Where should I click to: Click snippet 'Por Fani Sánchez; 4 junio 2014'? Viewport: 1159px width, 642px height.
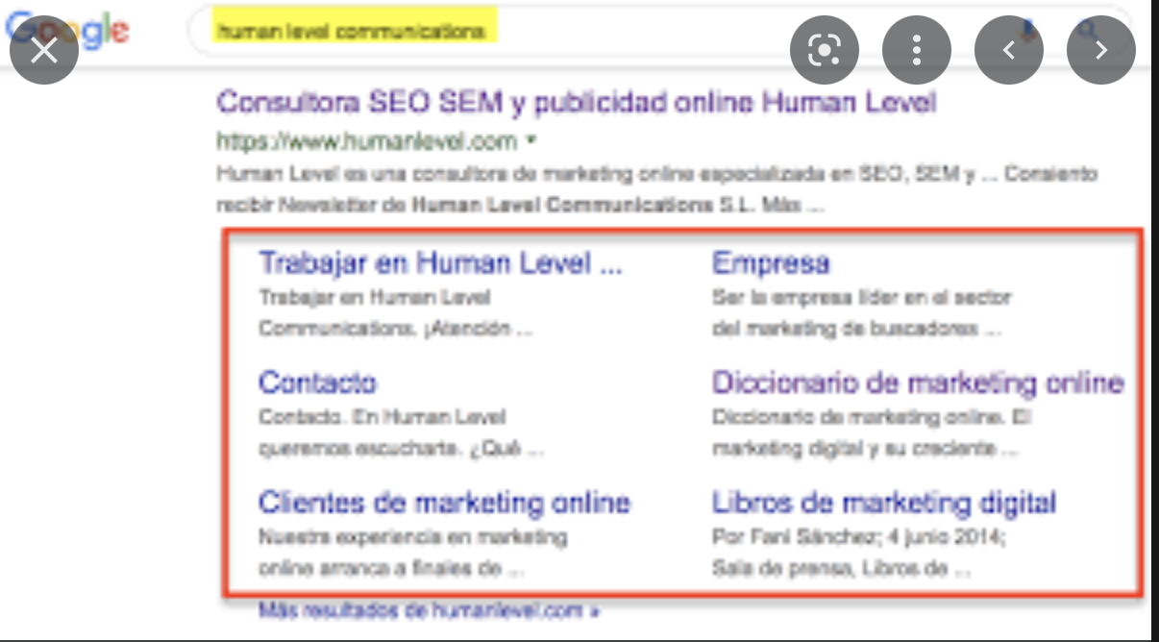859,537
